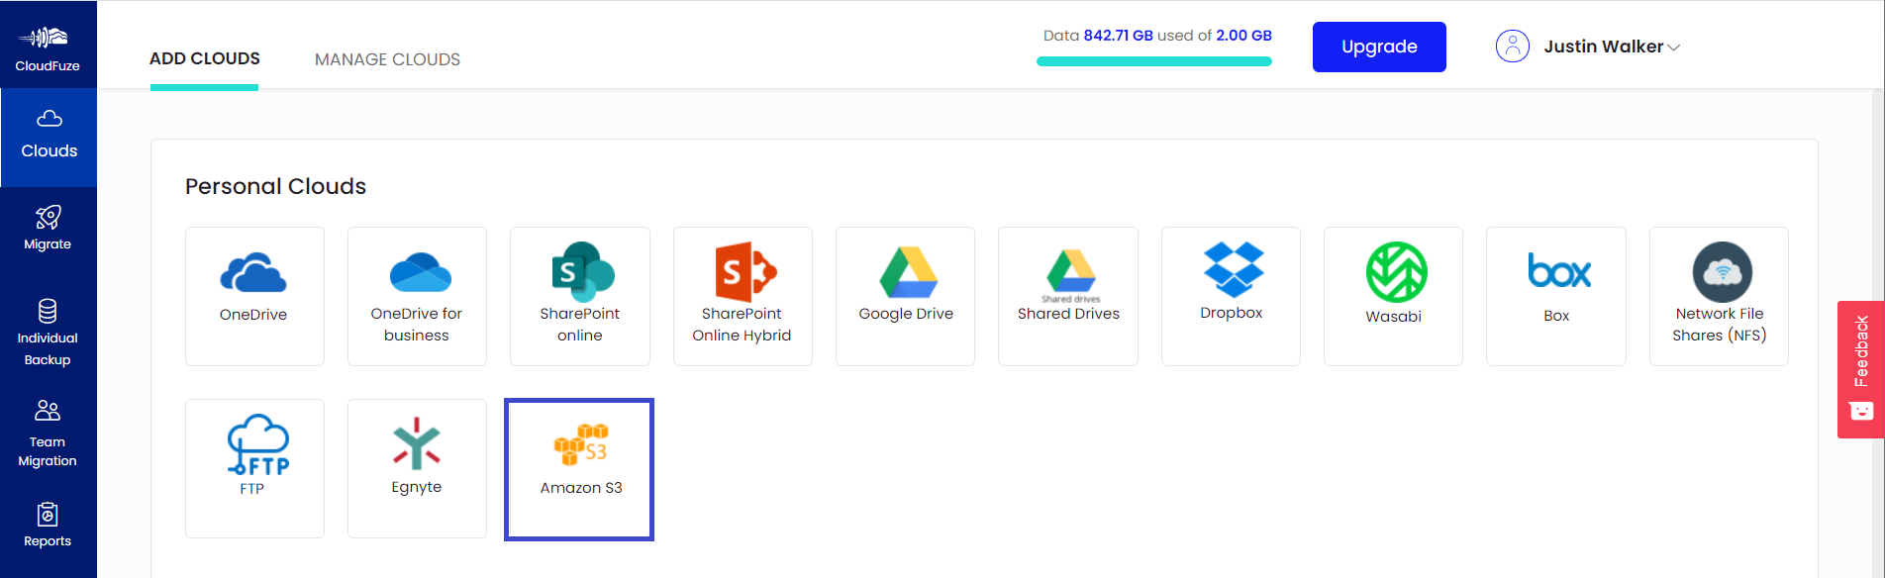The image size is (1885, 578).
Task: Open Reports in sidebar
Action: [x=48, y=526]
